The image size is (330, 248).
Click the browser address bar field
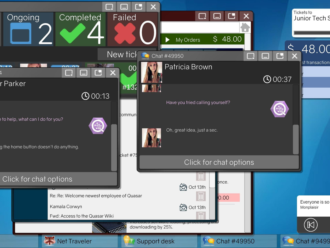coord(200,28)
